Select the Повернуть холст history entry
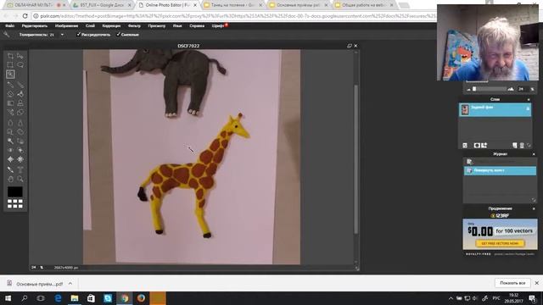543x305 pixels. click(x=500, y=170)
